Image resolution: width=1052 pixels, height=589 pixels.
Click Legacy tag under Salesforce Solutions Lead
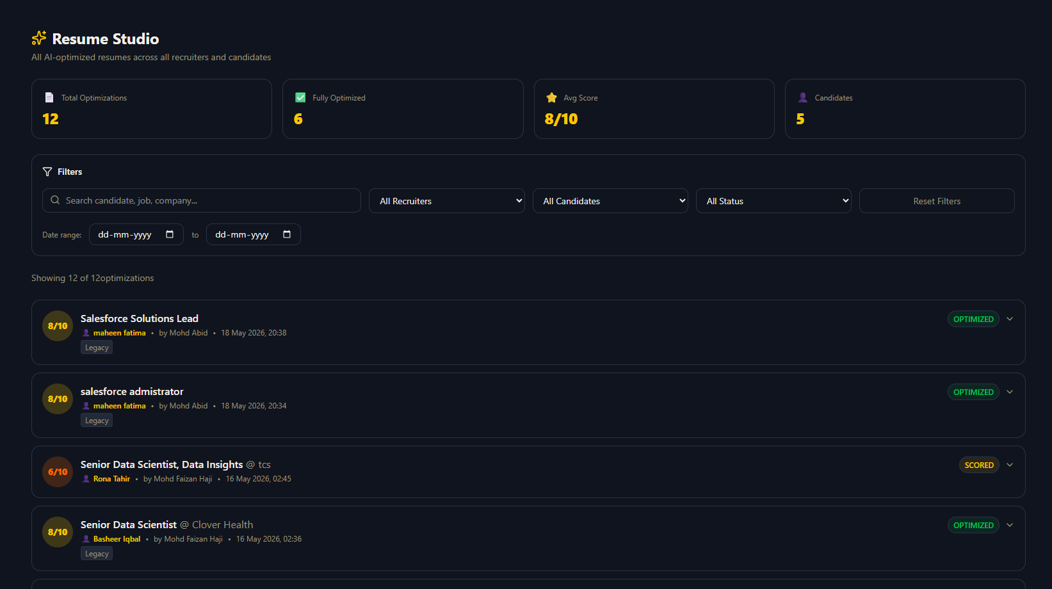click(x=97, y=348)
